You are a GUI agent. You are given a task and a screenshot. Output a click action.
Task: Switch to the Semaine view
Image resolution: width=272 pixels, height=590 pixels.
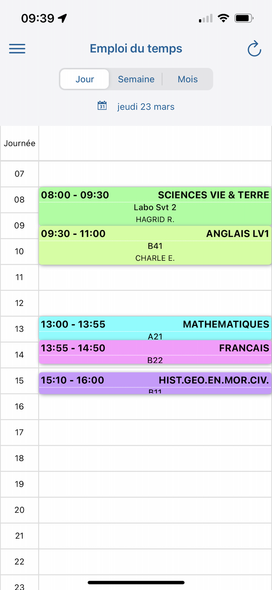click(136, 79)
